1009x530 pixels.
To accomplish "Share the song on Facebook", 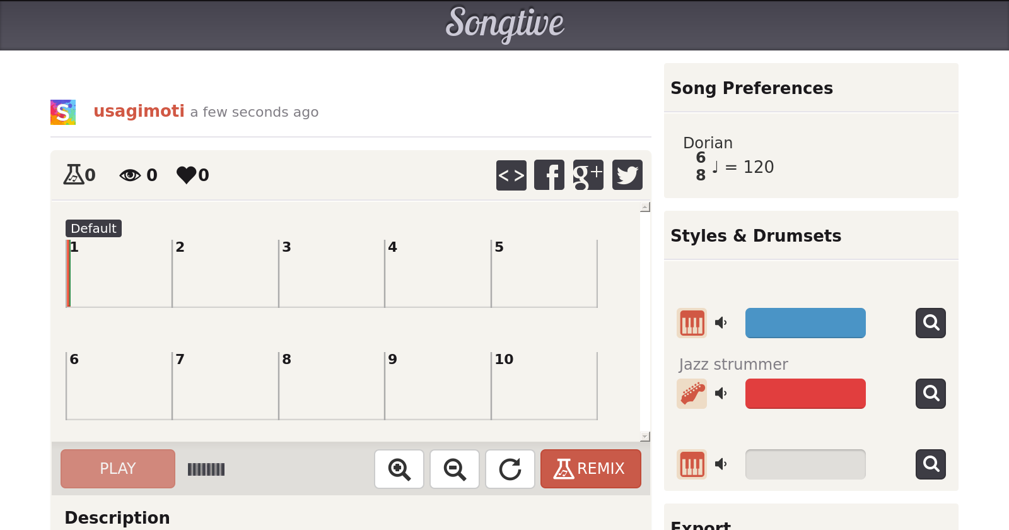I will coord(549,175).
